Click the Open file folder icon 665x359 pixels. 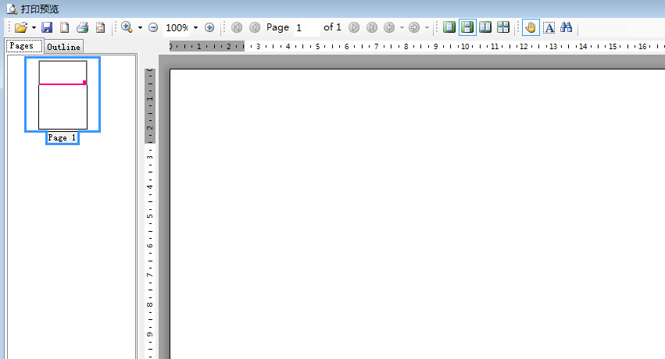point(20,27)
